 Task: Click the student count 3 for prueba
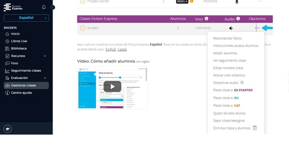coord(178,28)
